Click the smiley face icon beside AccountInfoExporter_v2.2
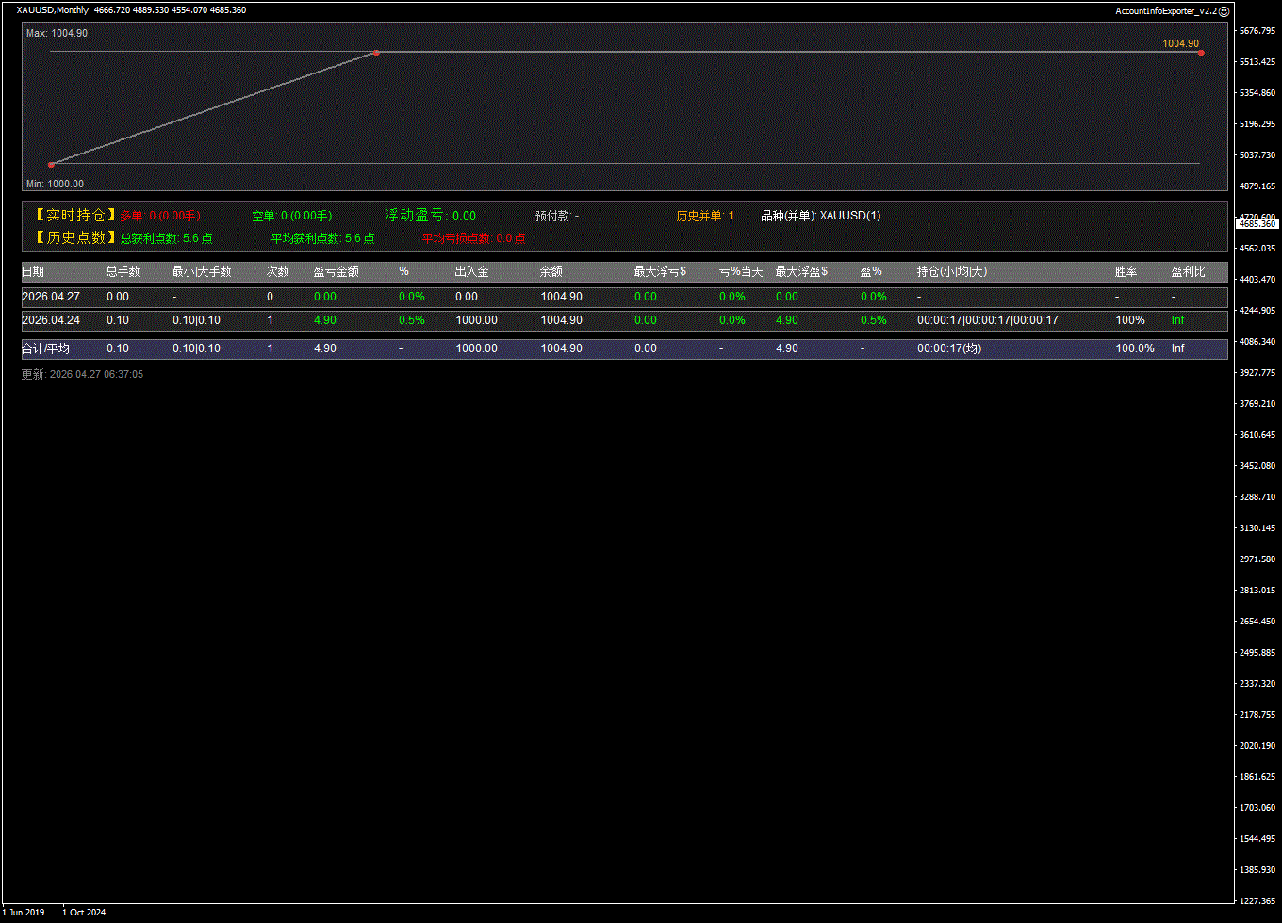Image resolution: width=1282 pixels, height=923 pixels. (x=1224, y=11)
